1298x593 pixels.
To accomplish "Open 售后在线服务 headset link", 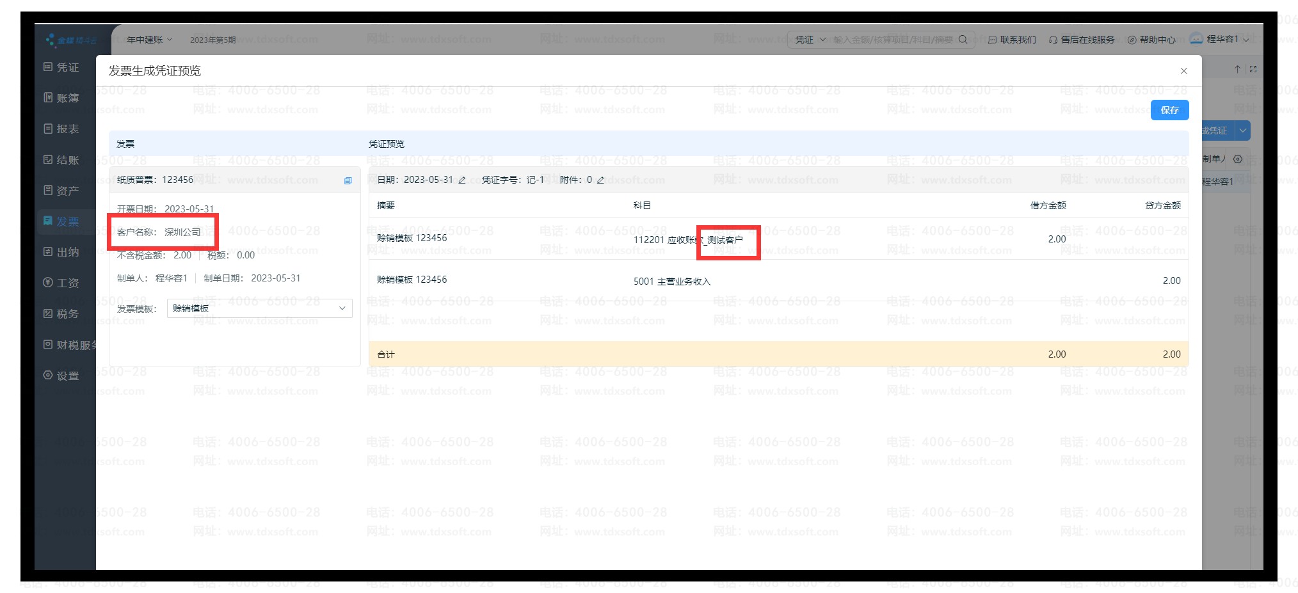I will pyautogui.click(x=1081, y=40).
